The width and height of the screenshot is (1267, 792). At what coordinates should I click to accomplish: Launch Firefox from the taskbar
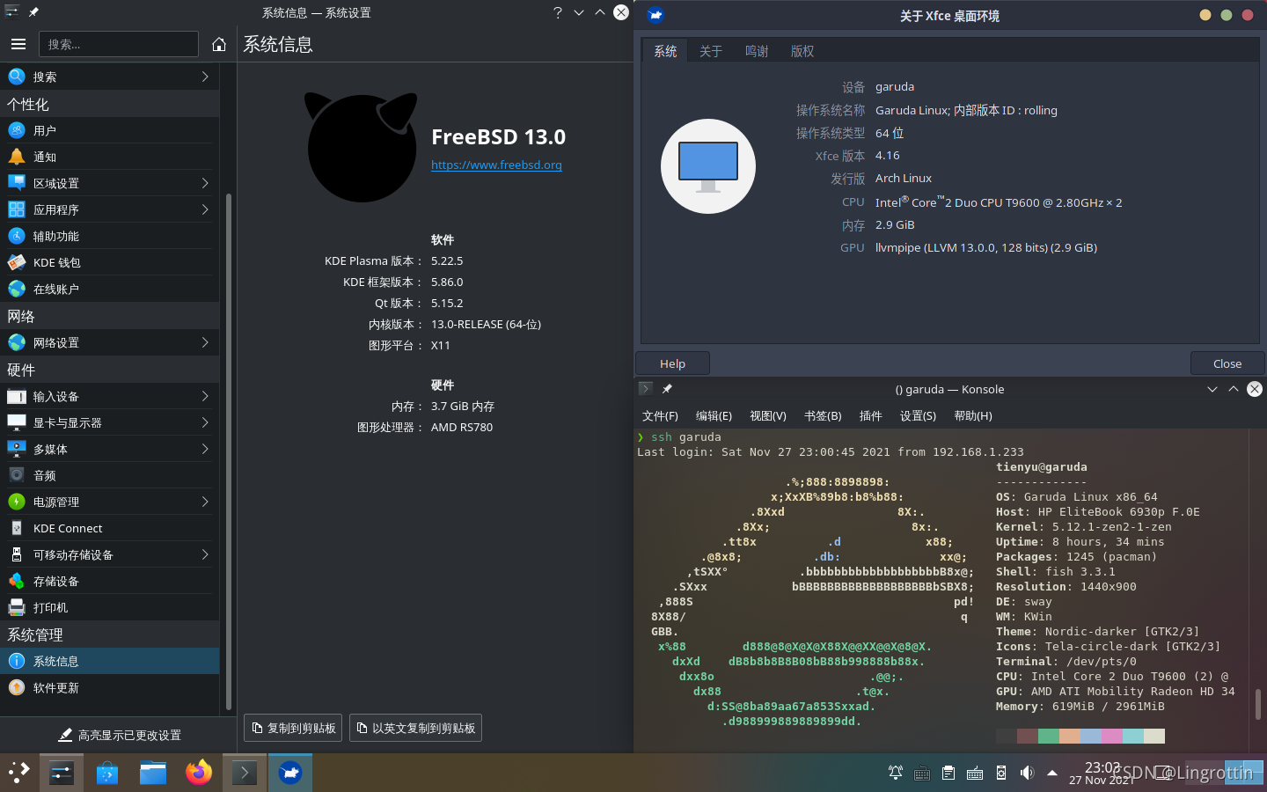pos(199,773)
